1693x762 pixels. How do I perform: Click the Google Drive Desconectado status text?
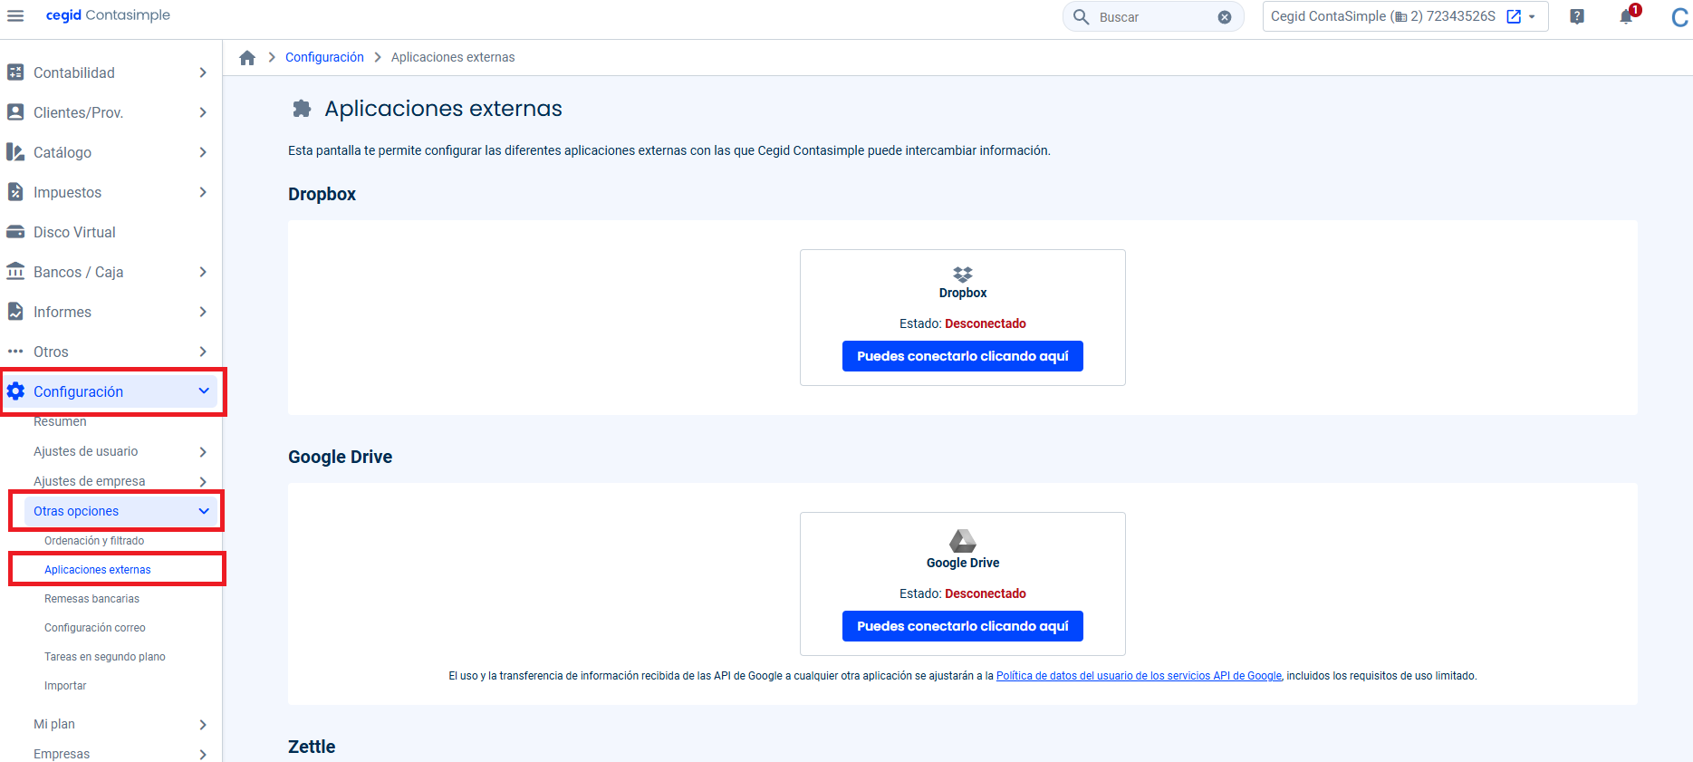[986, 593]
